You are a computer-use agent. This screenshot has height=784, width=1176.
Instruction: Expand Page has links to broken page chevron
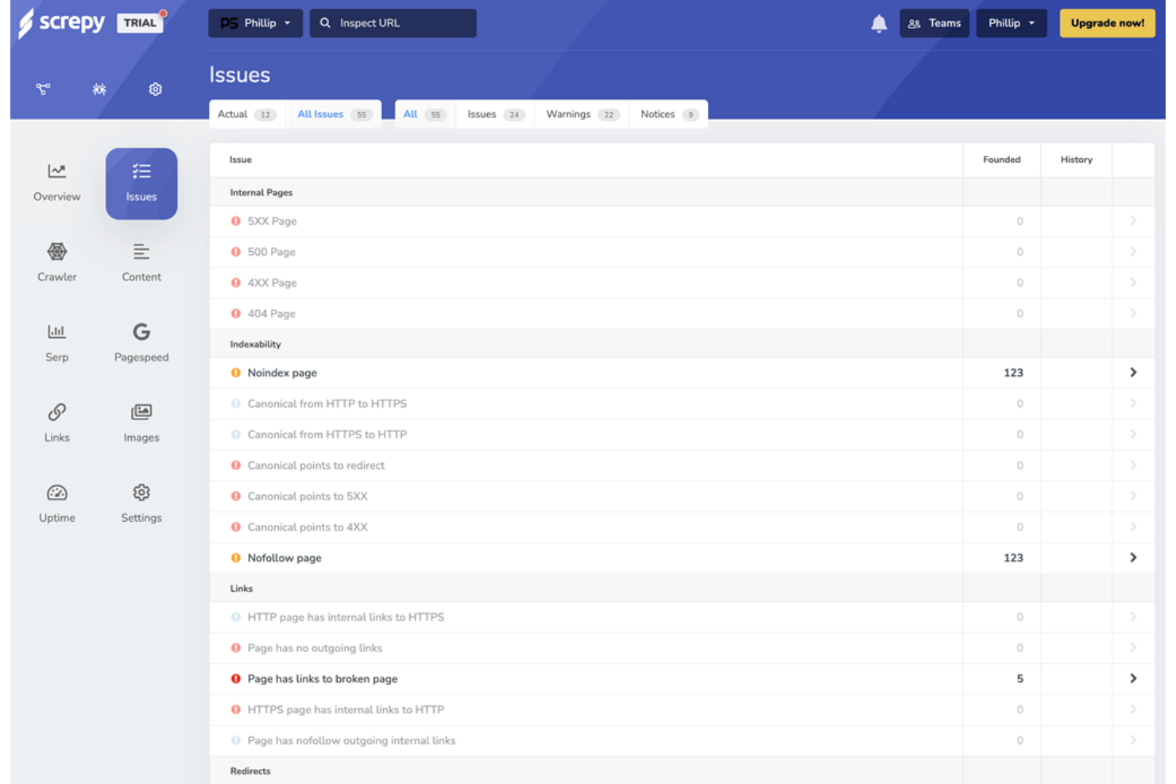pos(1133,678)
